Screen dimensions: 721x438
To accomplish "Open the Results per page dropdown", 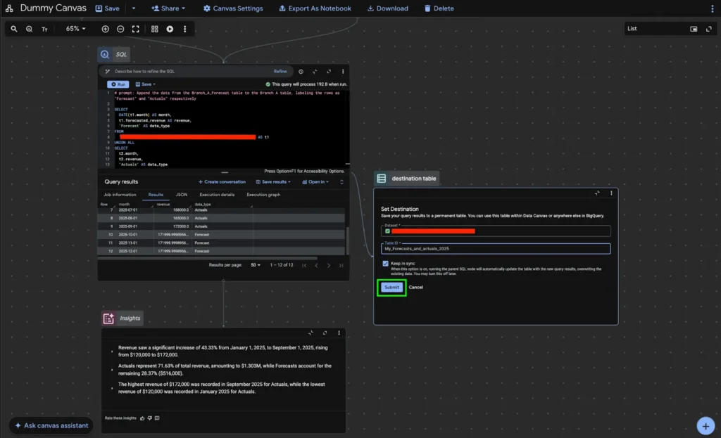I will point(255,265).
